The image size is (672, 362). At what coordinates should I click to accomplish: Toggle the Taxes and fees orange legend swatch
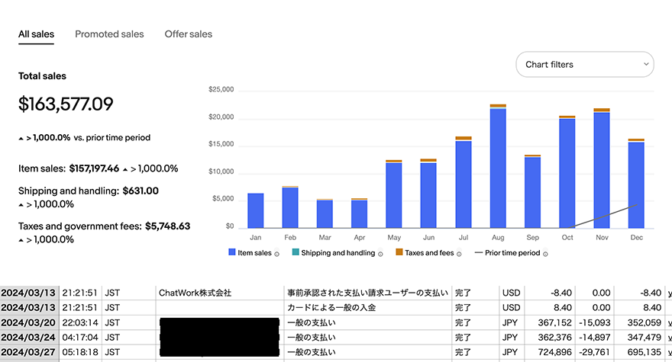[x=399, y=253]
